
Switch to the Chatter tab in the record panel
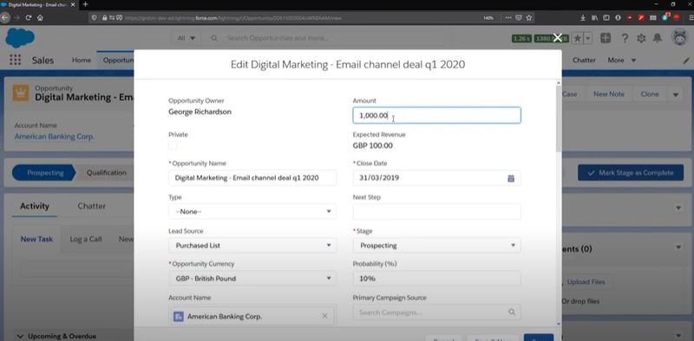[x=92, y=206]
